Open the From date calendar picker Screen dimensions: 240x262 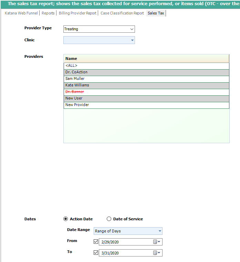point(157,242)
